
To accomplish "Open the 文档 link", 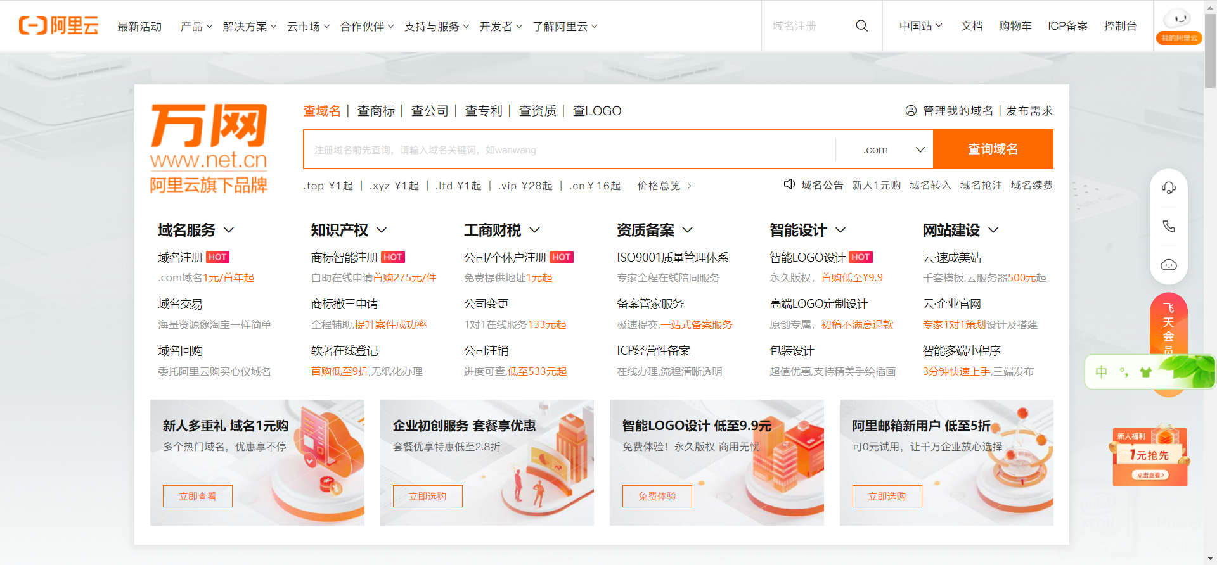I will coord(972,26).
